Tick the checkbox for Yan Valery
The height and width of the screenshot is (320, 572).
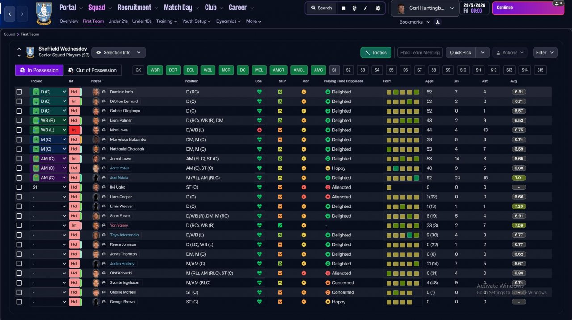pyautogui.click(x=19, y=225)
